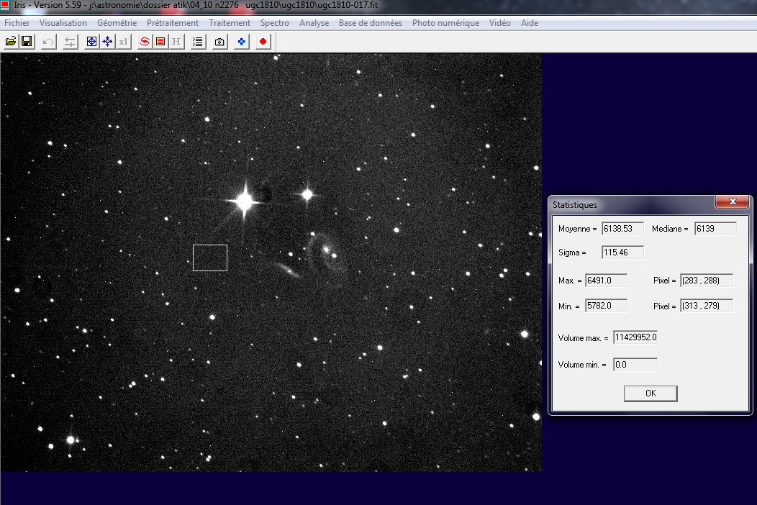This screenshot has height=505, width=757.
Task: Open the Base de données menu
Action: [371, 23]
